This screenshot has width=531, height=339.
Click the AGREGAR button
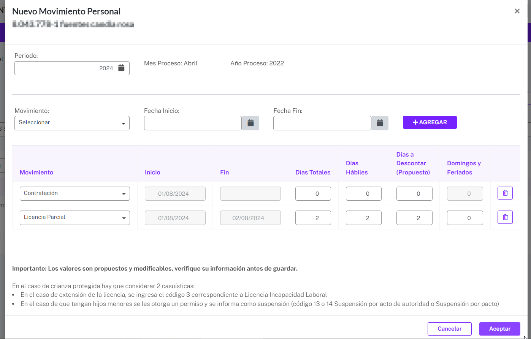[x=430, y=122]
